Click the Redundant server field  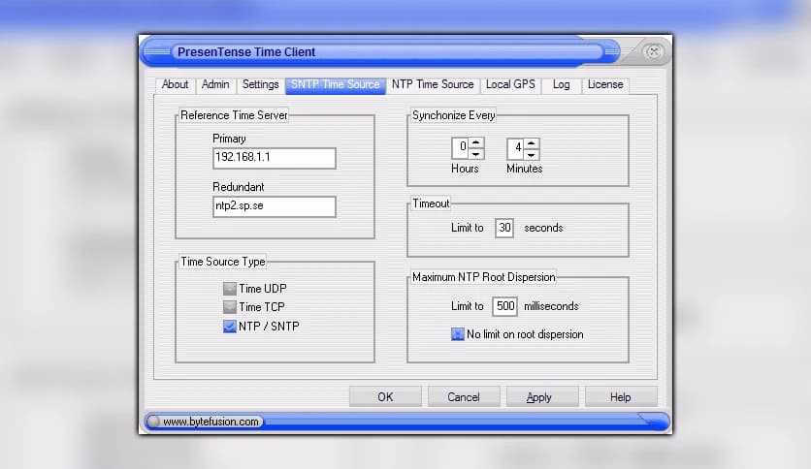coord(275,206)
